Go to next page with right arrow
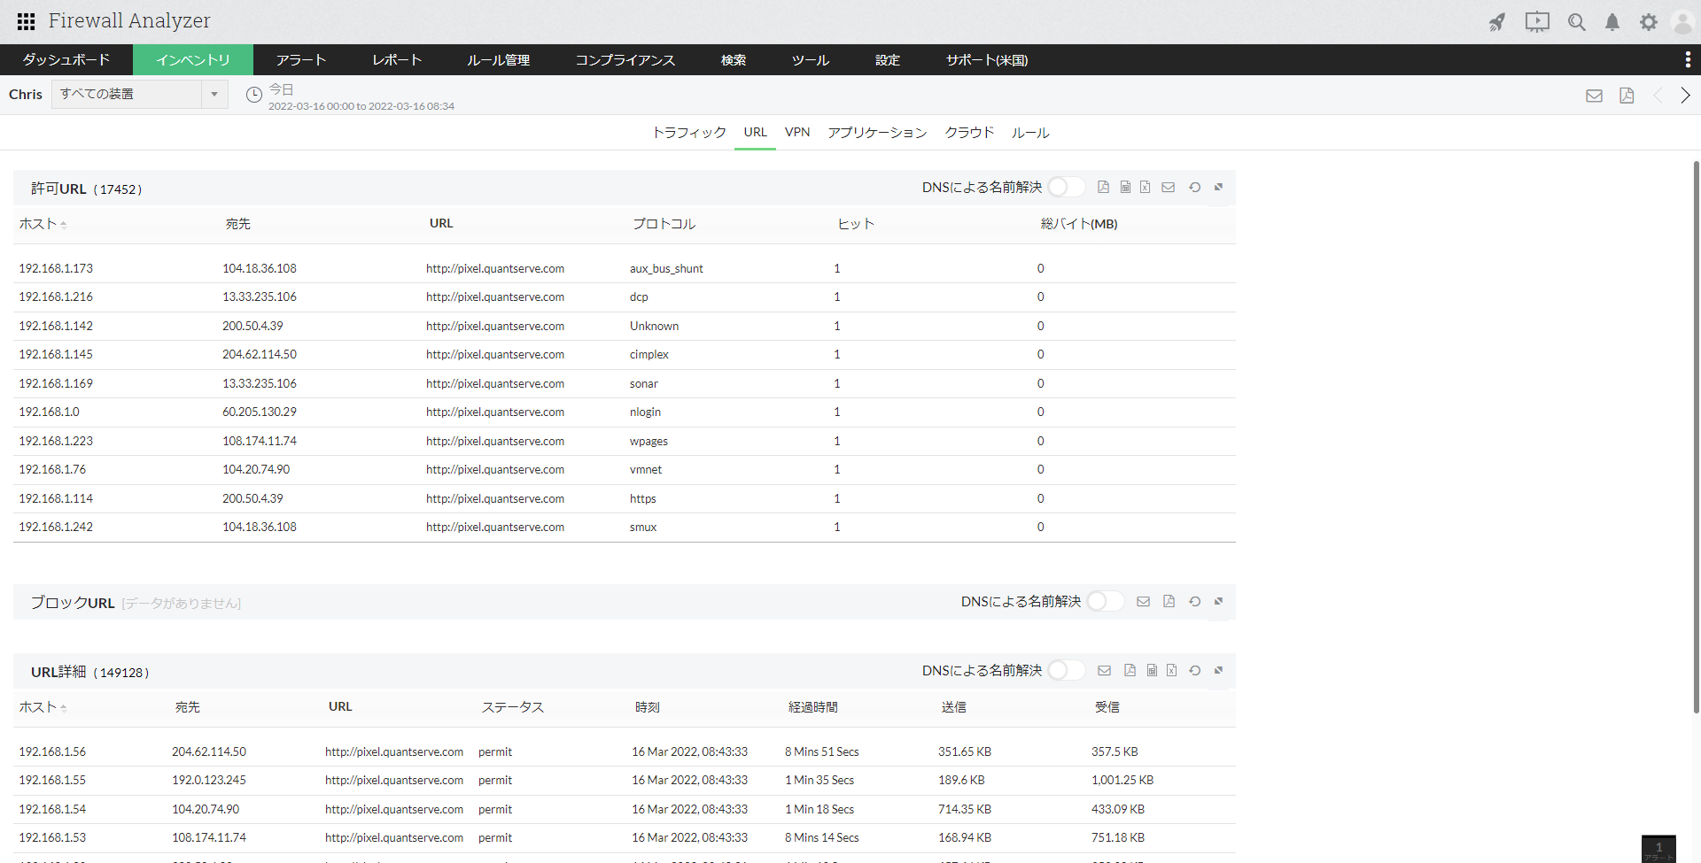Screen dimensions: 1701x863 click(1685, 96)
